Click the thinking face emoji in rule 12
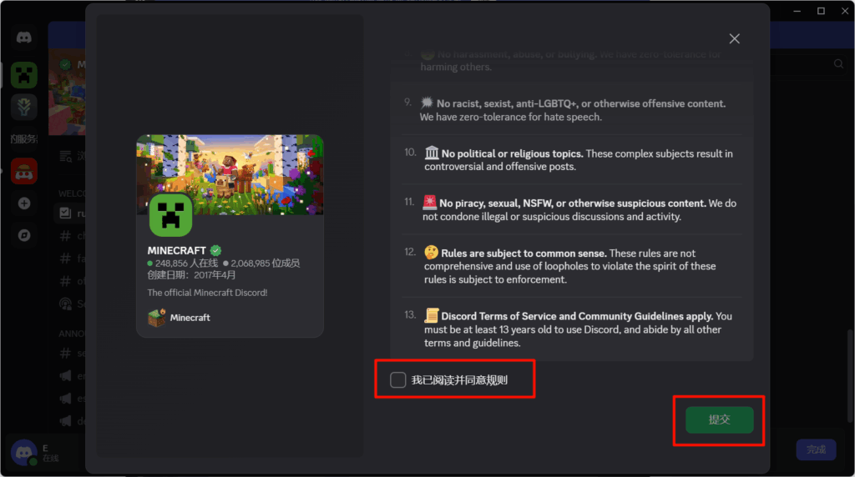The height and width of the screenshot is (477, 855). coord(432,252)
